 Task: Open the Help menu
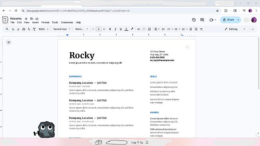[x=78, y=22]
